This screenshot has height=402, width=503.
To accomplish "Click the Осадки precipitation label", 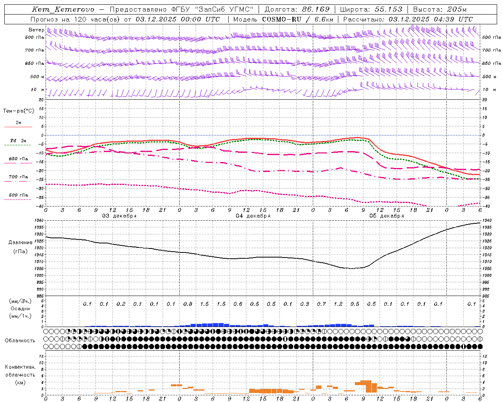I will click(x=20, y=309).
